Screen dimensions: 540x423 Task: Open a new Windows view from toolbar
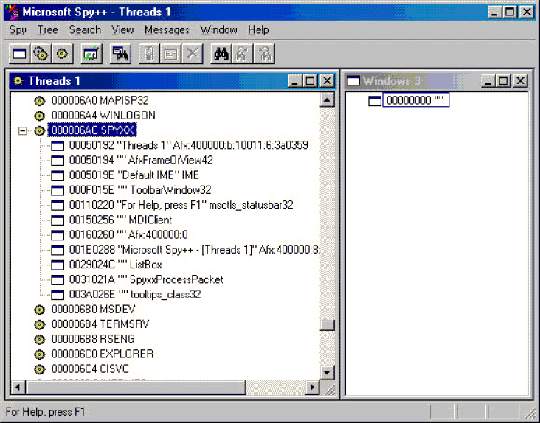pyautogui.click(x=20, y=54)
